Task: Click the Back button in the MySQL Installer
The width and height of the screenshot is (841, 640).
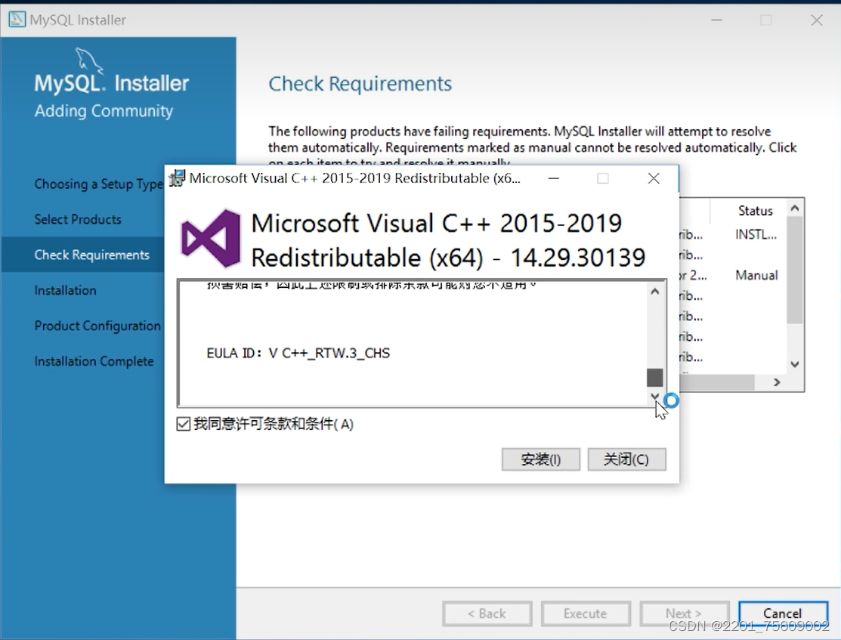Action: point(487,614)
